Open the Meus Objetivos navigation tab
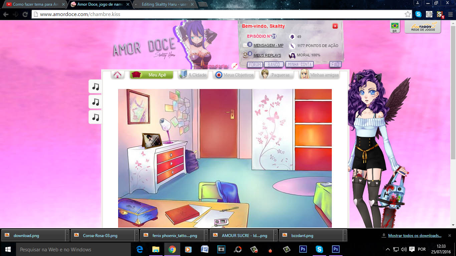 pyautogui.click(x=234, y=75)
